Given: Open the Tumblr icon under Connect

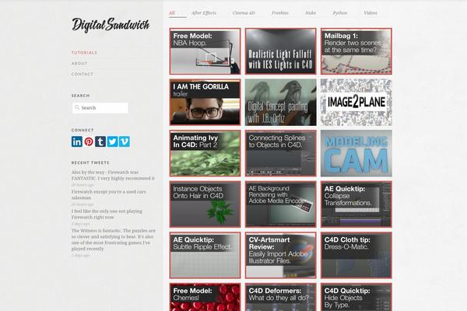Looking at the screenshot, I should click(x=100, y=142).
